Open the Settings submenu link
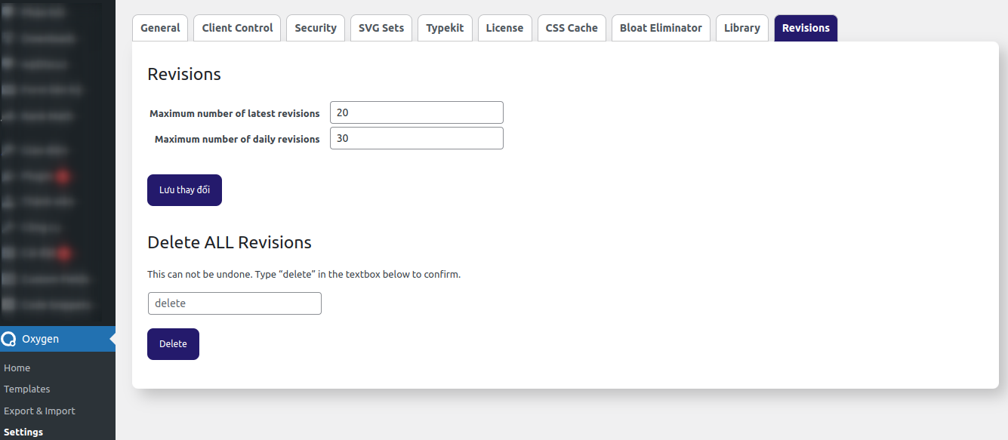Image resolution: width=1008 pixels, height=440 pixels. click(23, 432)
